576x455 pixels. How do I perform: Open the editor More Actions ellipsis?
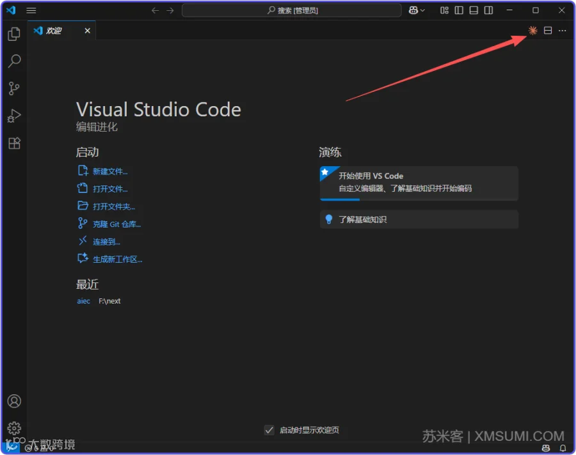pyautogui.click(x=563, y=31)
